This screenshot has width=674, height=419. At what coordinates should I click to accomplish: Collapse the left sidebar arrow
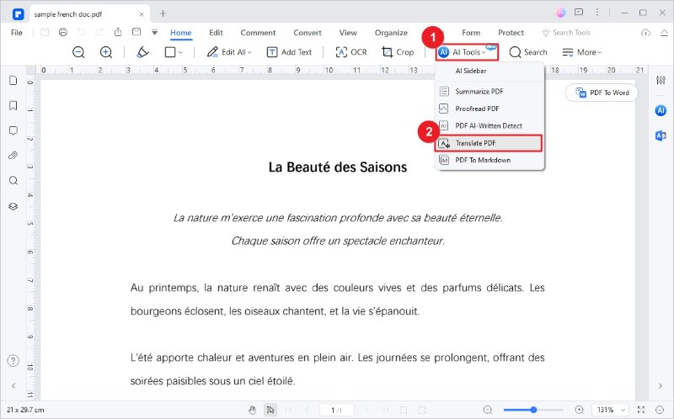point(13,385)
